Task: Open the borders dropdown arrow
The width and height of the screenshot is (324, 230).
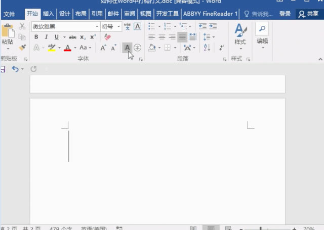Action: coord(175,48)
